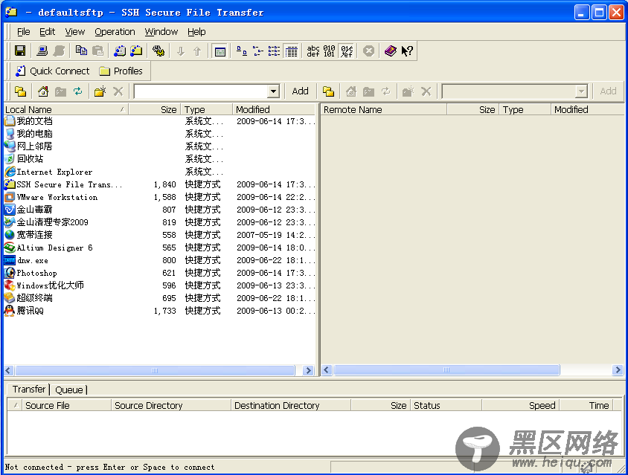
Task: Select 金山毒霸 shortcut
Action: pos(34,210)
